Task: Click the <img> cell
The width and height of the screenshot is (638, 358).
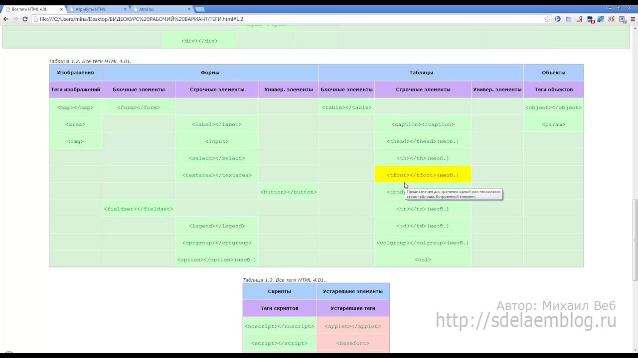Action: click(x=75, y=141)
